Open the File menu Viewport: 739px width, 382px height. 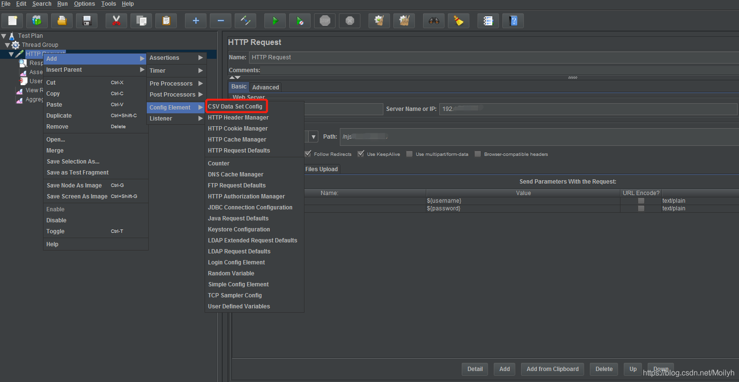point(6,4)
